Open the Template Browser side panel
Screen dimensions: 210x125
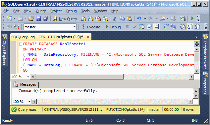coord(205,52)
